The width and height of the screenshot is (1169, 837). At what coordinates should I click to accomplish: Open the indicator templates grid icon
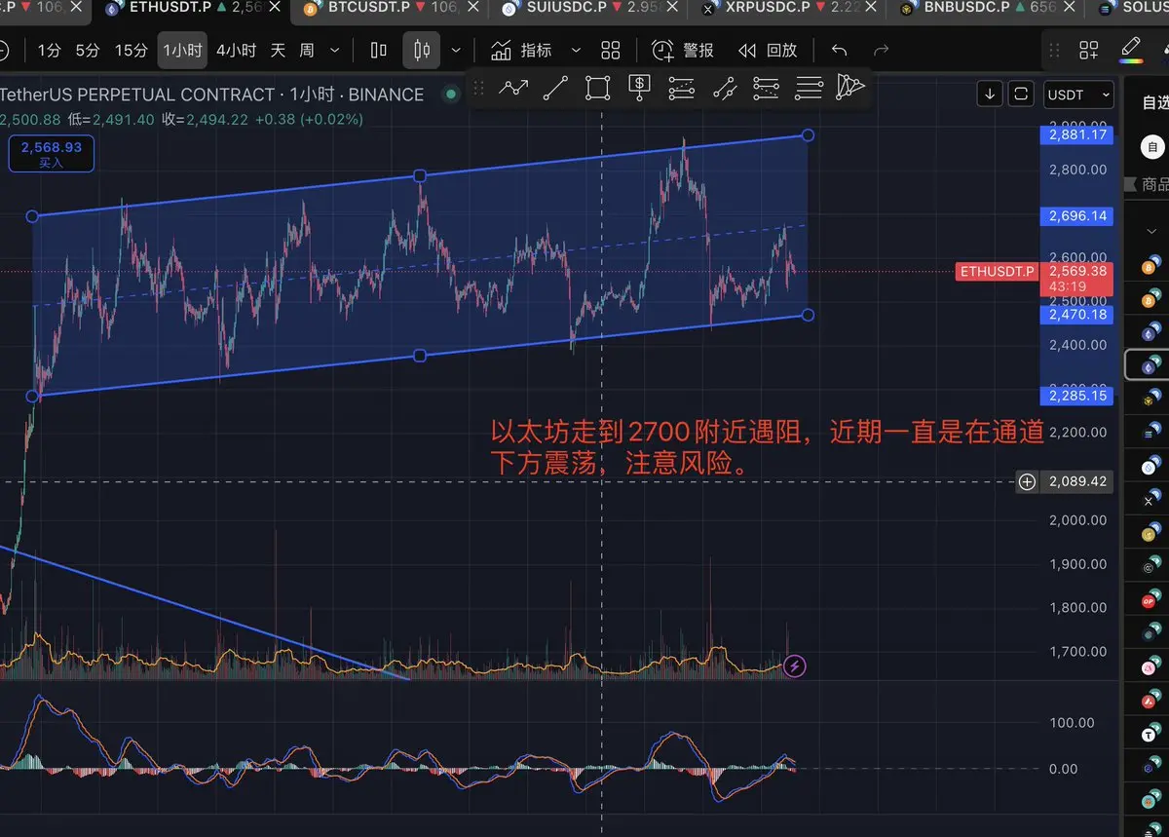[611, 50]
